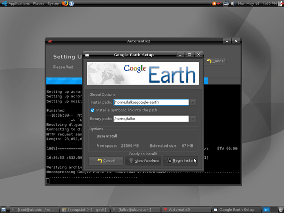The height and width of the screenshot is (213, 284).
Task: Click the 'Free space: 23596 MB' text
Action: tap(118, 146)
